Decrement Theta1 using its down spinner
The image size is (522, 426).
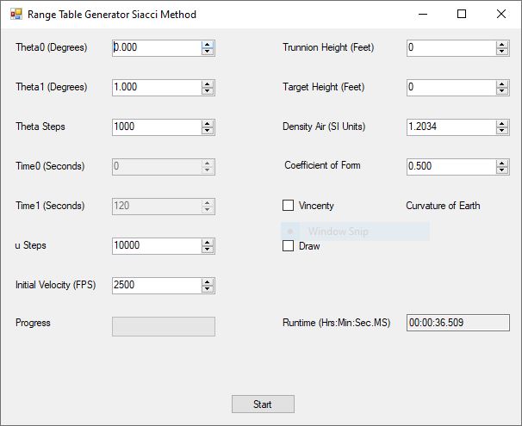pos(208,91)
